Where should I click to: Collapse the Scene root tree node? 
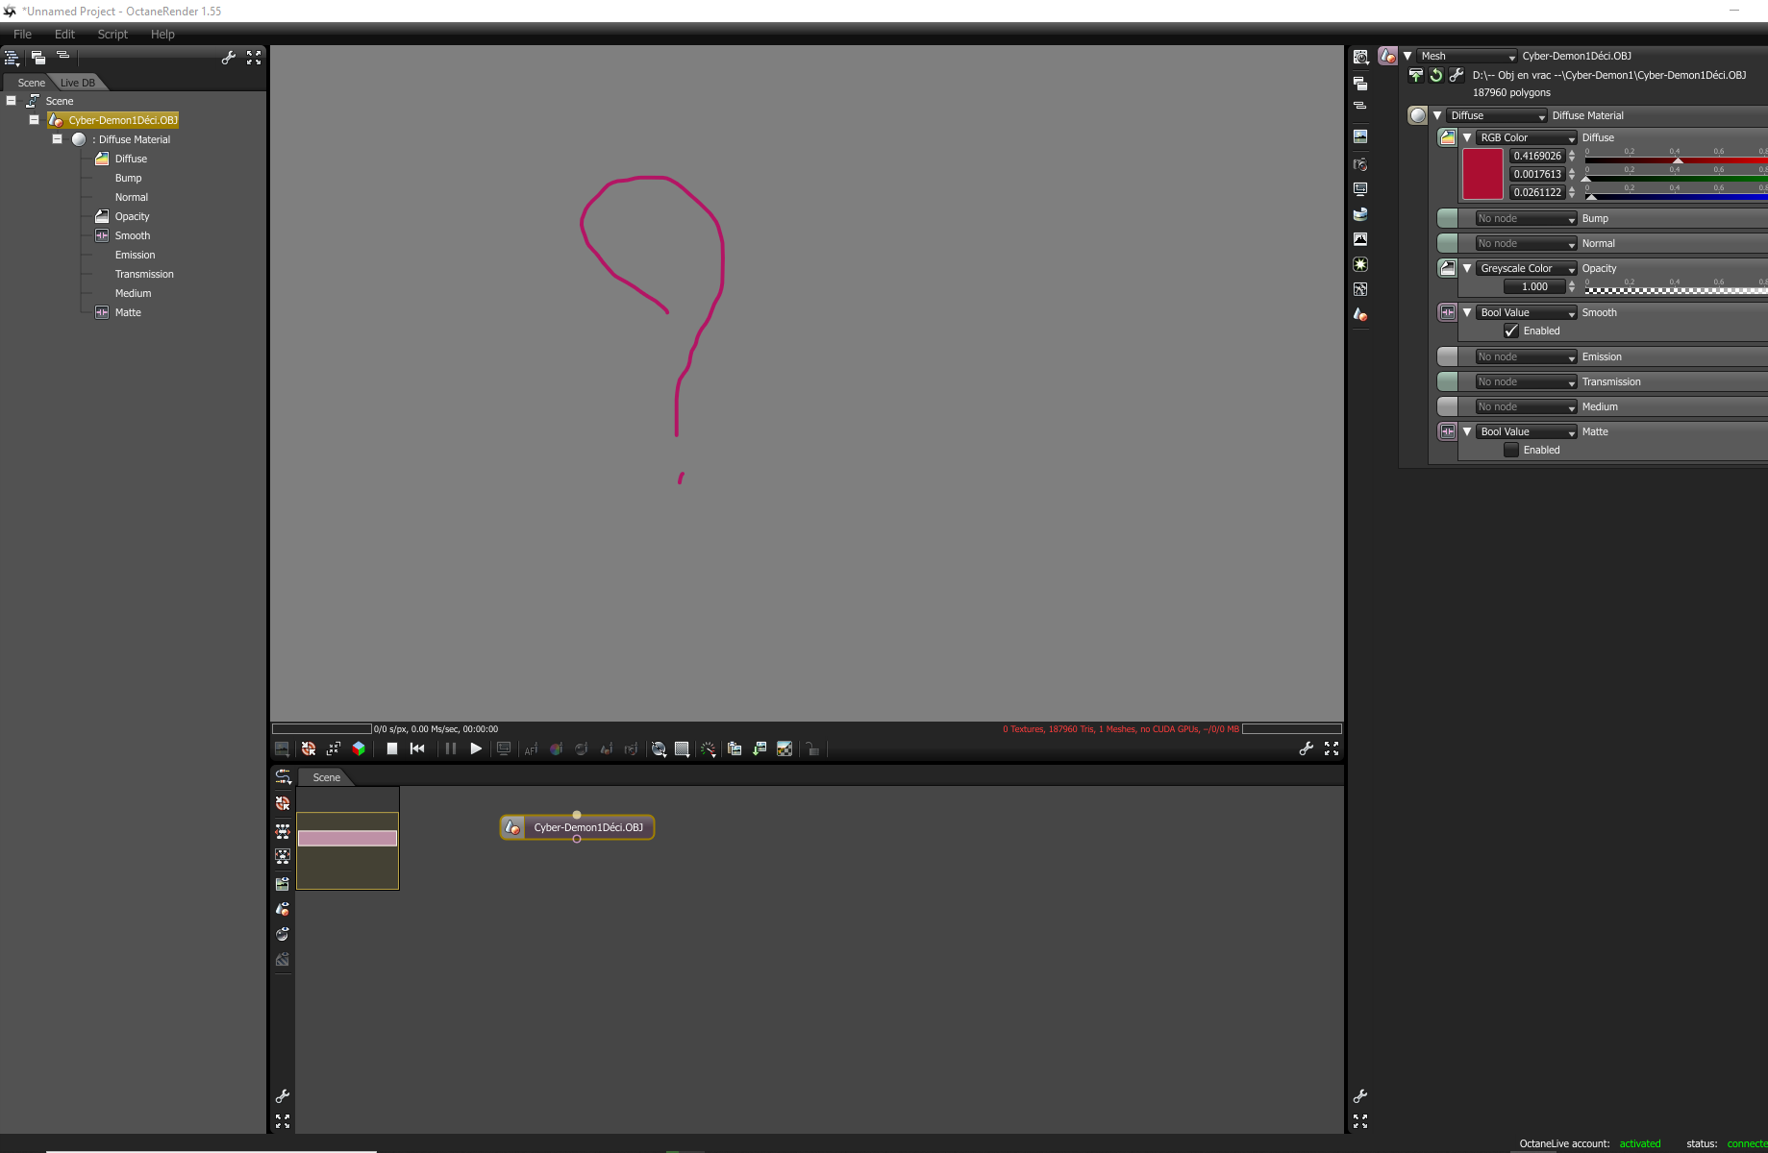12,101
